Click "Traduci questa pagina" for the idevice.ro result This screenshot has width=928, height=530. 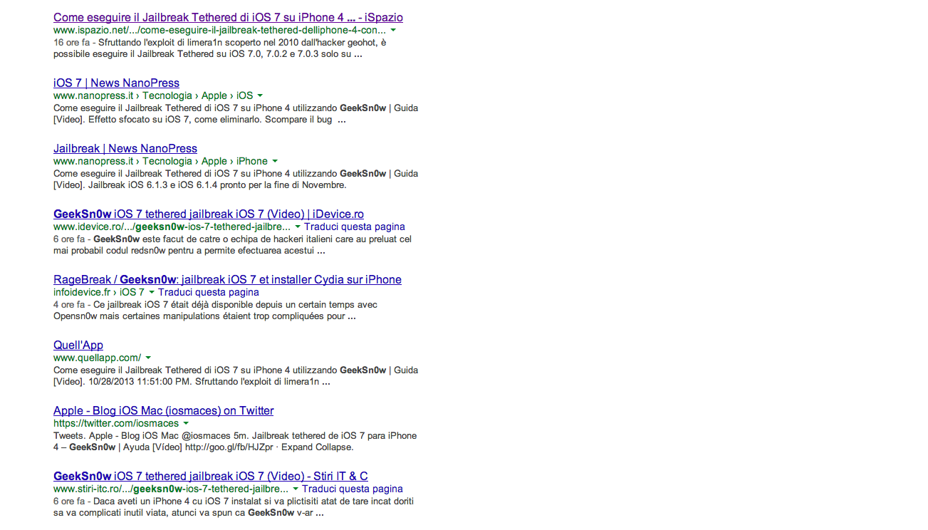tap(355, 227)
